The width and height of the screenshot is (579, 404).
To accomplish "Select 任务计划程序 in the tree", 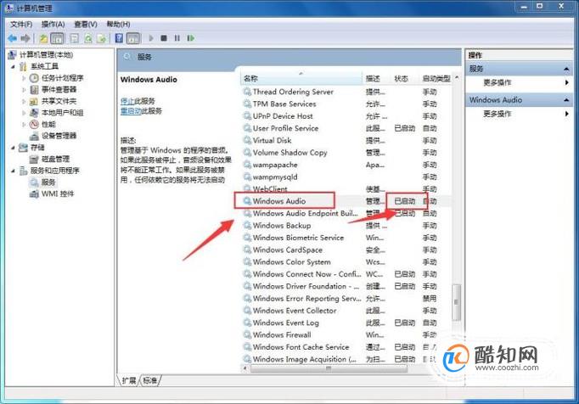I will point(63,78).
